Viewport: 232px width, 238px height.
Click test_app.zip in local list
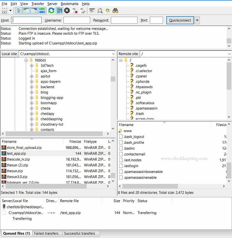click(16, 153)
